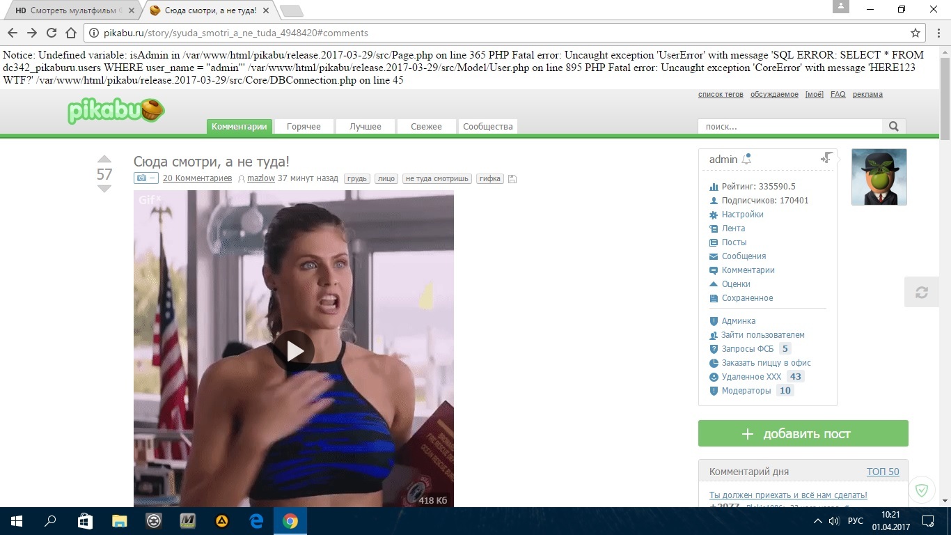Play the GIF video
951x535 pixels.
[x=294, y=351]
